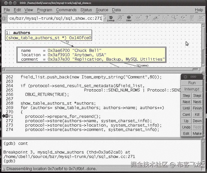
Task: Click the Stepi button
Action: click(x=197, y=96)
